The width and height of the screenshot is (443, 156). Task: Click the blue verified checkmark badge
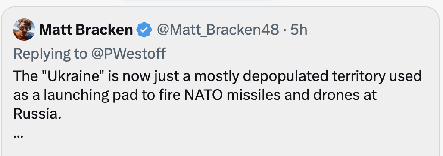[x=144, y=30]
